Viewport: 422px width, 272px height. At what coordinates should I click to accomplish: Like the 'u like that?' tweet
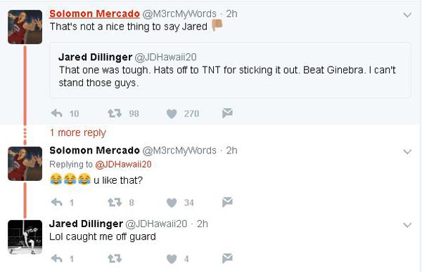pos(172,203)
